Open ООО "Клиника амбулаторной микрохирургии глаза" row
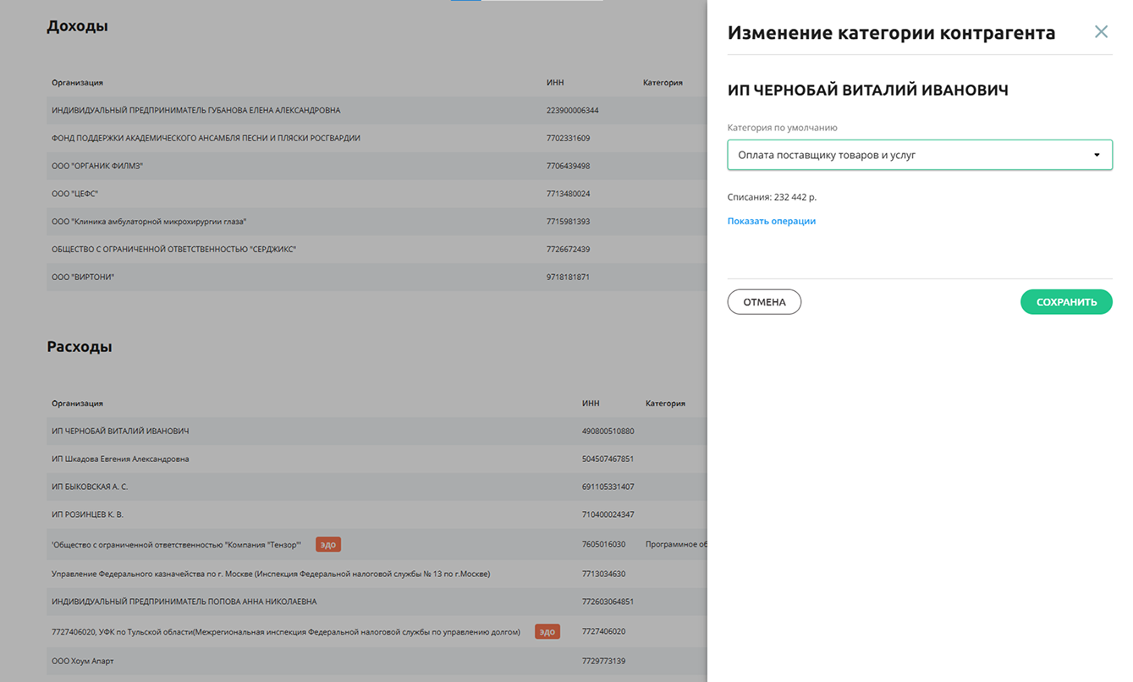1133x682 pixels. pyautogui.click(x=377, y=222)
